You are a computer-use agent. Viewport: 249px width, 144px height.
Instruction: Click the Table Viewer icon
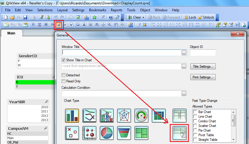coord(237,25)
